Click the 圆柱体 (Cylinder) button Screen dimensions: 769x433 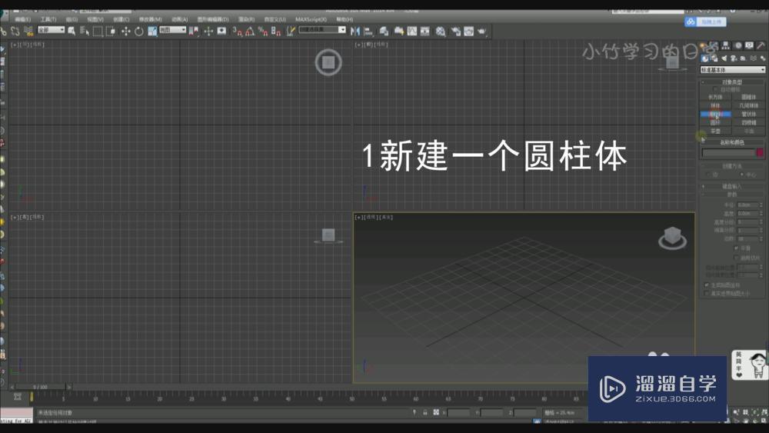click(715, 114)
